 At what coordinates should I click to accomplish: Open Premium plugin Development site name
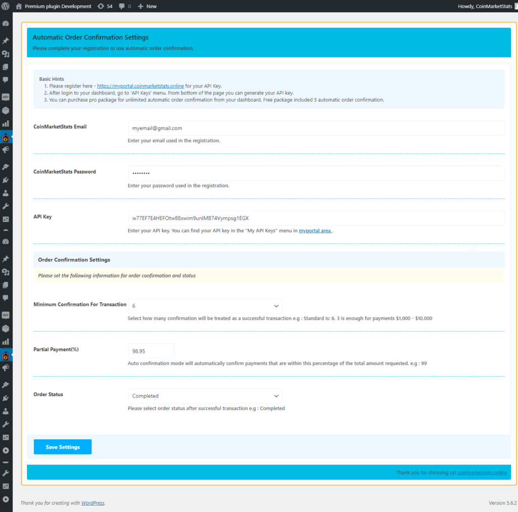point(58,6)
